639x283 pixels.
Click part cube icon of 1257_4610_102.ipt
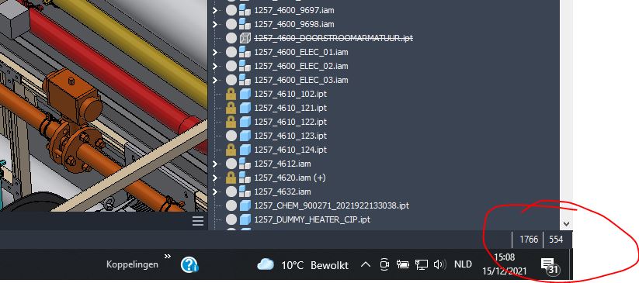pyautogui.click(x=245, y=94)
